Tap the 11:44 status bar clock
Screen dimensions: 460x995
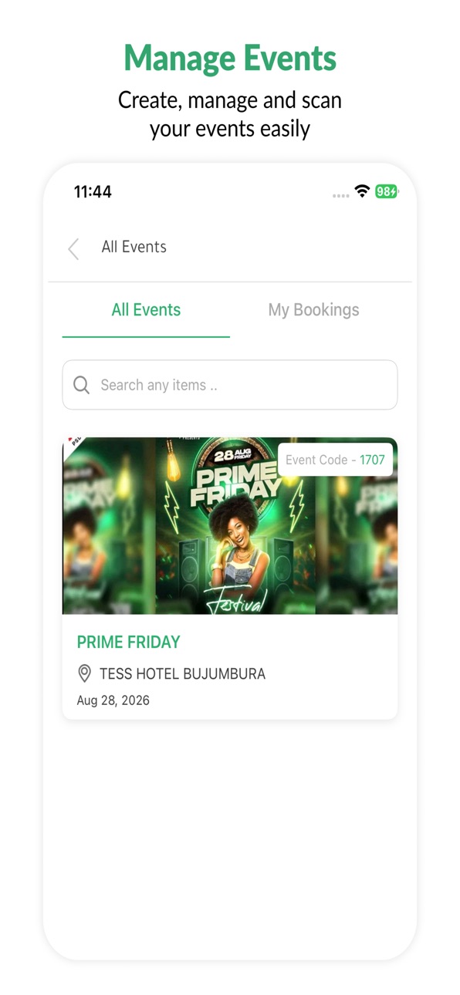93,192
